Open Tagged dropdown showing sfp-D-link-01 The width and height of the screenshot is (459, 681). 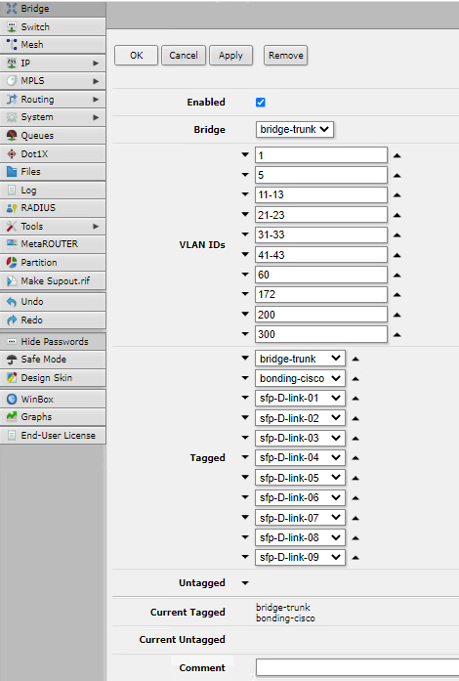pos(300,398)
